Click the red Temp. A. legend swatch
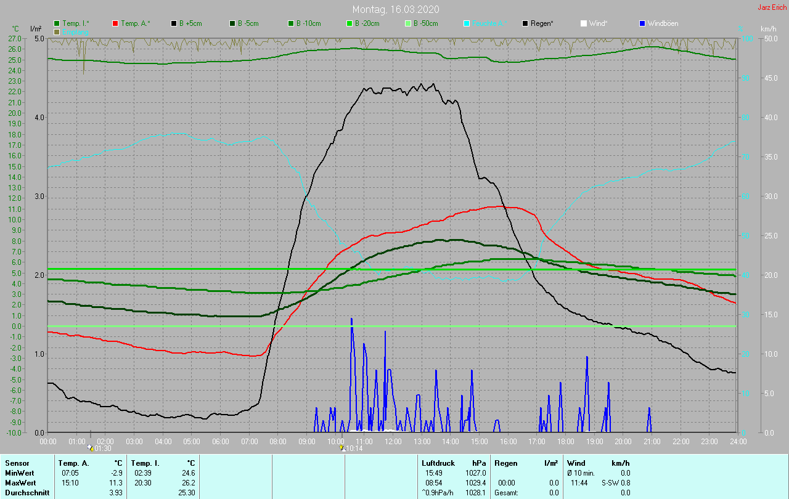 click(x=115, y=23)
